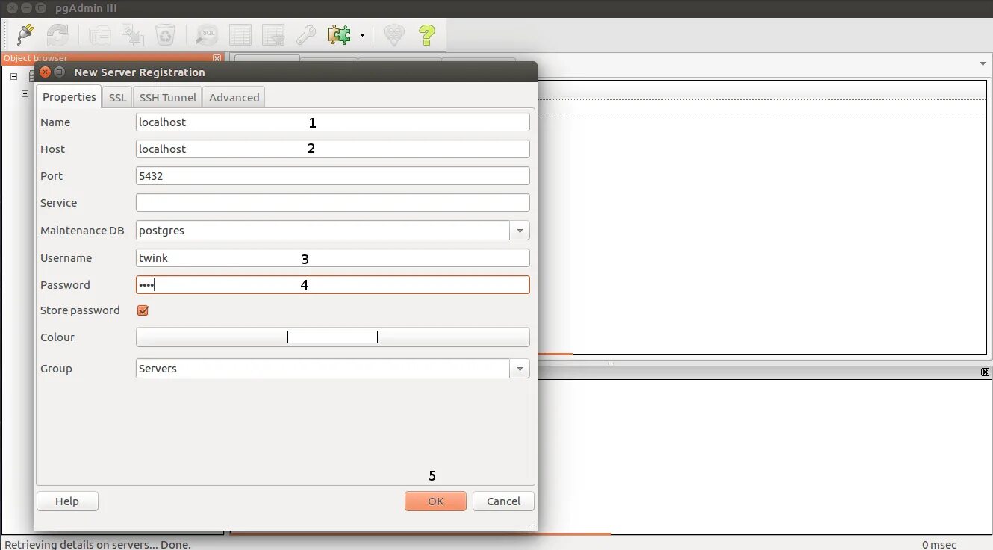Open the Advanced tab
The width and height of the screenshot is (993, 550).
tap(234, 97)
